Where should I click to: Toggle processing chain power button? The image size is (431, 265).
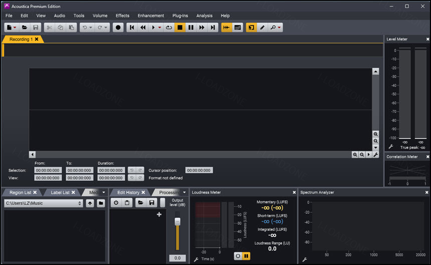click(x=116, y=203)
